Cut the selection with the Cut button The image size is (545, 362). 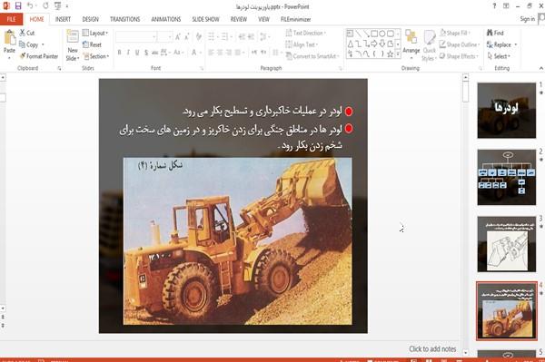coord(27,33)
